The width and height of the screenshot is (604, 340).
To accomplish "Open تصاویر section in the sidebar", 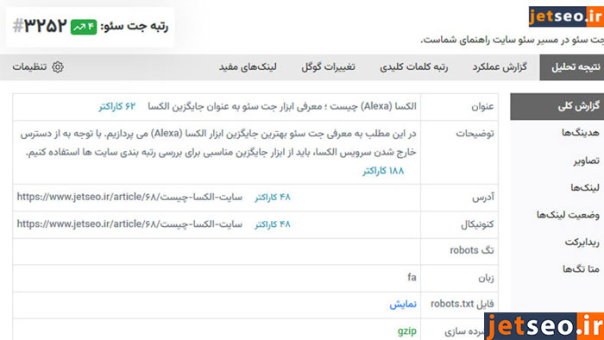I will pyautogui.click(x=586, y=161).
